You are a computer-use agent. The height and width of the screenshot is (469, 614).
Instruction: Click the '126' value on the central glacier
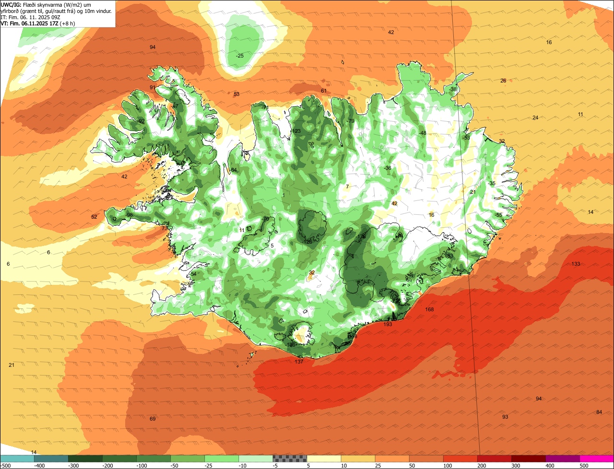308,242
